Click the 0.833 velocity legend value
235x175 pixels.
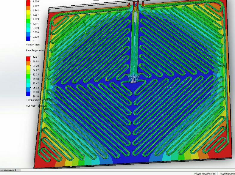(36, 28)
